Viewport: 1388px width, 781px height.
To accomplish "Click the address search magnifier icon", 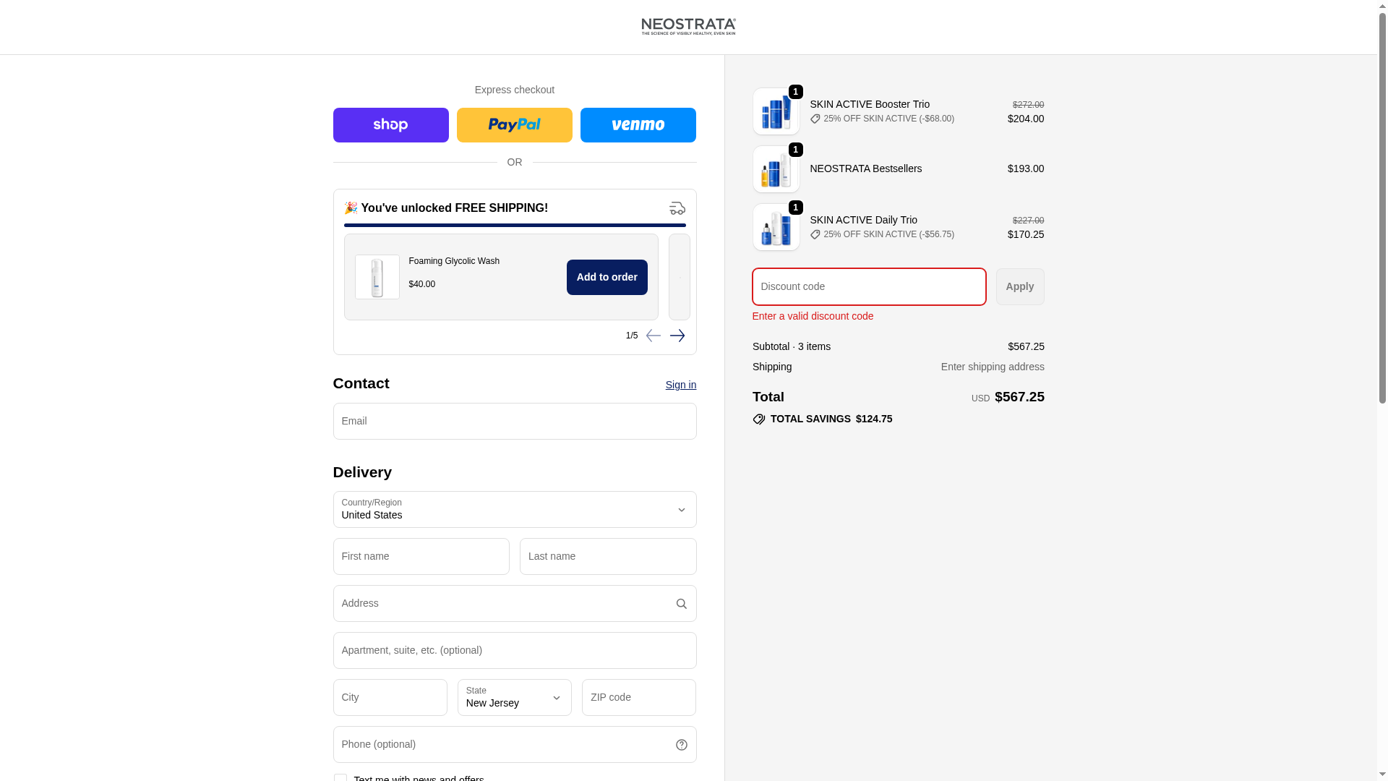I will (x=681, y=604).
